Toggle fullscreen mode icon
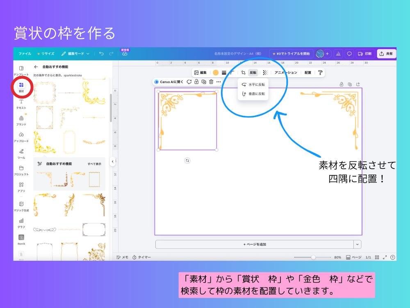 pyautogui.click(x=385, y=257)
